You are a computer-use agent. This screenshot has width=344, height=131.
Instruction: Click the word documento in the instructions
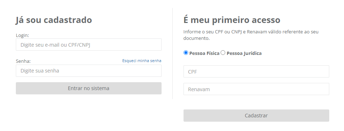[196, 38]
